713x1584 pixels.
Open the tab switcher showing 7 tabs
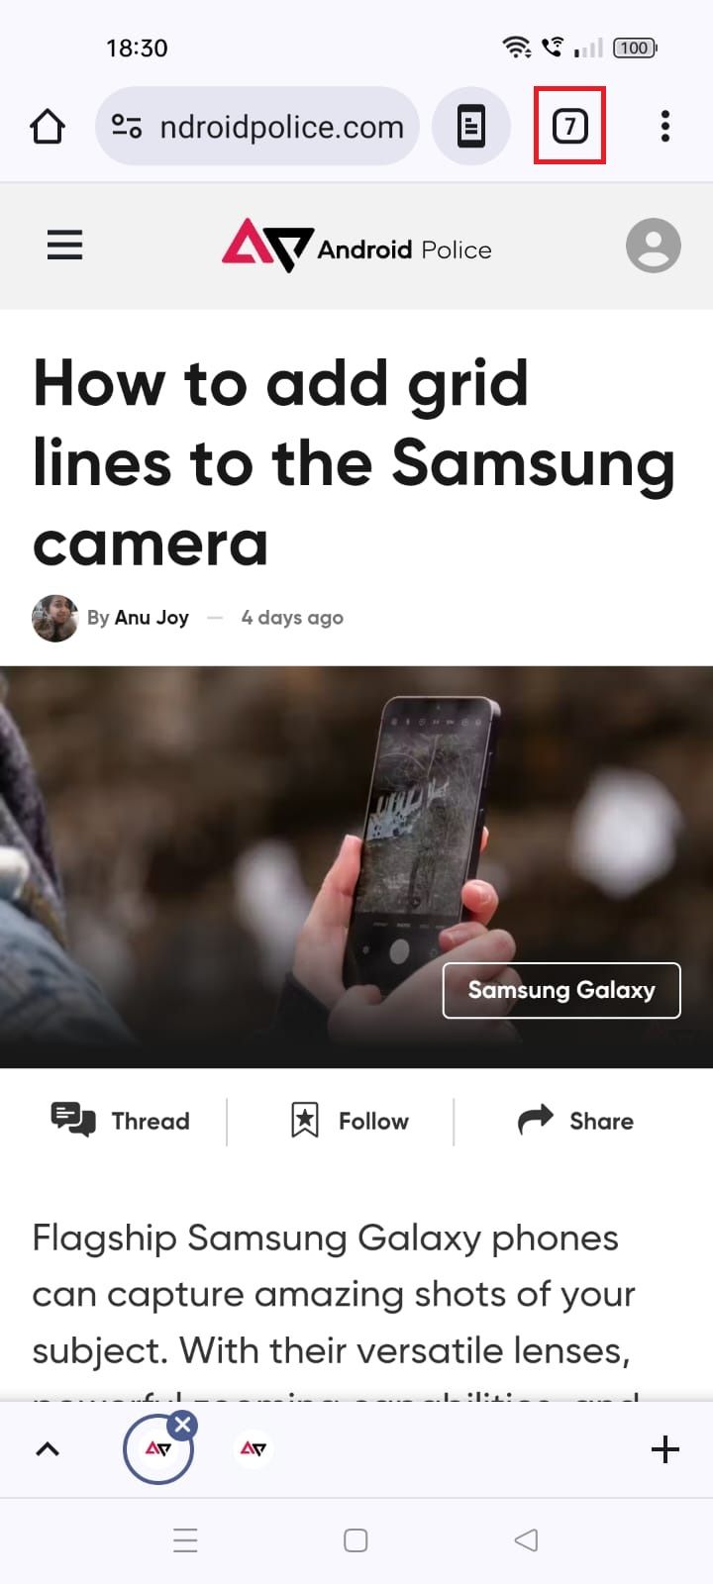569,127
